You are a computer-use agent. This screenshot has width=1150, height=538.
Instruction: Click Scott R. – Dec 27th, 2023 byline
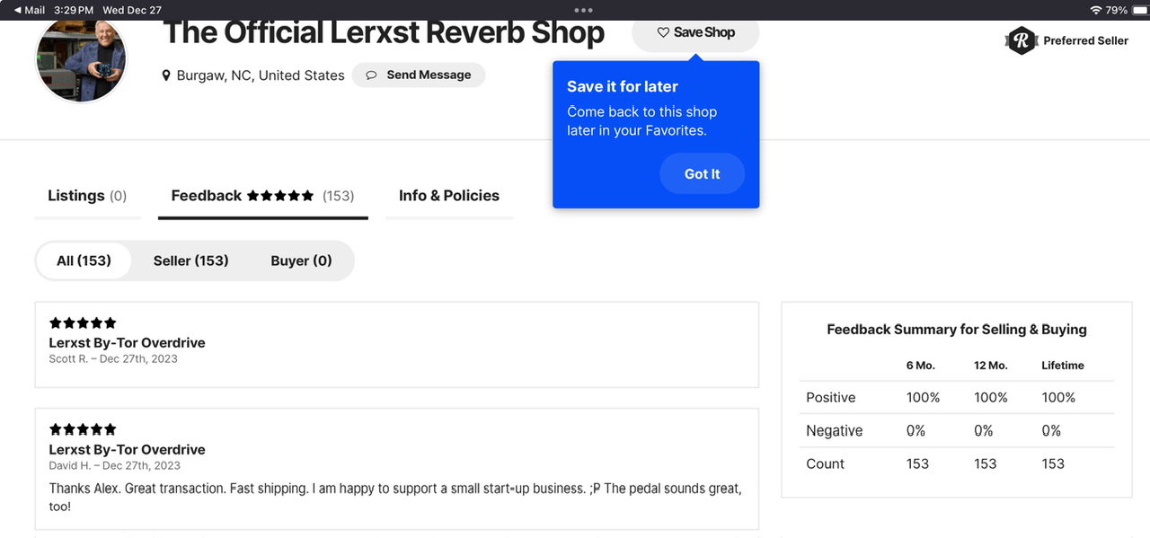click(113, 359)
